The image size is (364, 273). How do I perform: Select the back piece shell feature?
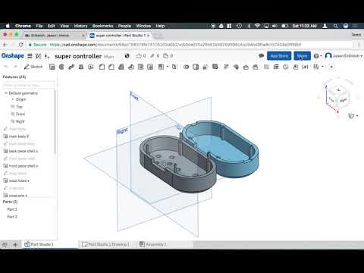coord(20,151)
